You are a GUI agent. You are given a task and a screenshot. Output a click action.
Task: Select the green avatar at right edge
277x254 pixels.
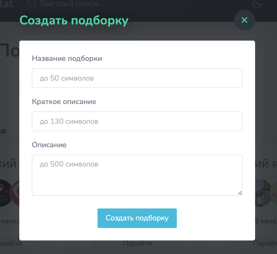click(274, 193)
